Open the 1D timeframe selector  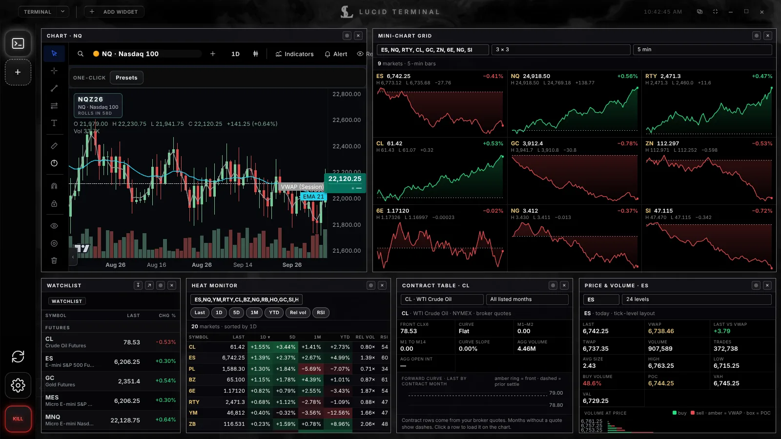235,54
